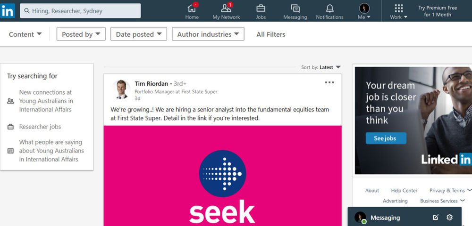Open All Filters panel
Viewport: 472px width, 226px height.
tap(271, 34)
